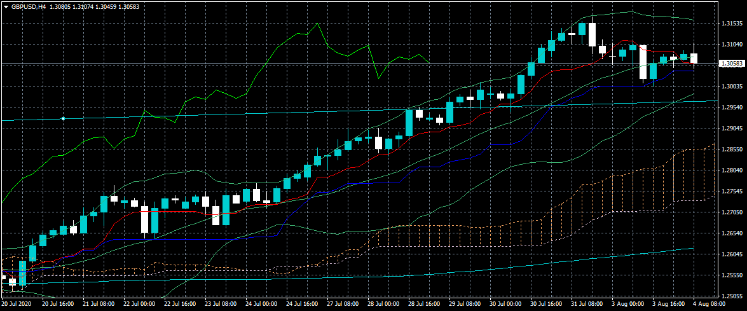The width and height of the screenshot is (747, 311).
Task: Click the 30 Jul 00:00 time label
Action: click(505, 303)
